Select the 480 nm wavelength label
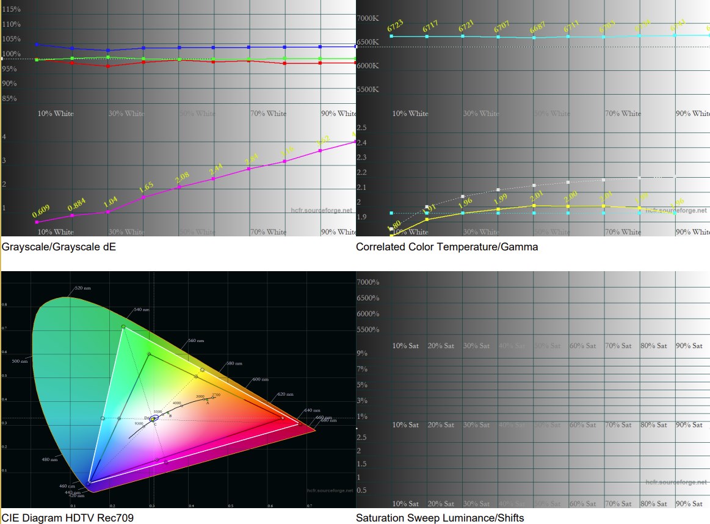Image resolution: width=710 pixels, height=524 pixels. [x=49, y=459]
